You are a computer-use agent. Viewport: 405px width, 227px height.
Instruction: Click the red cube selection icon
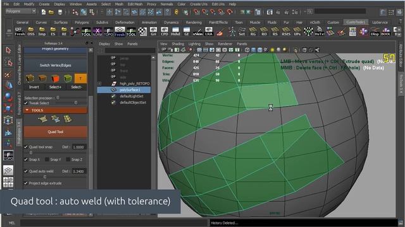[x=55, y=78]
